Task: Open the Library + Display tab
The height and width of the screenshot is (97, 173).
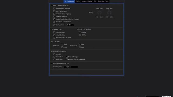Action: (87, 1)
